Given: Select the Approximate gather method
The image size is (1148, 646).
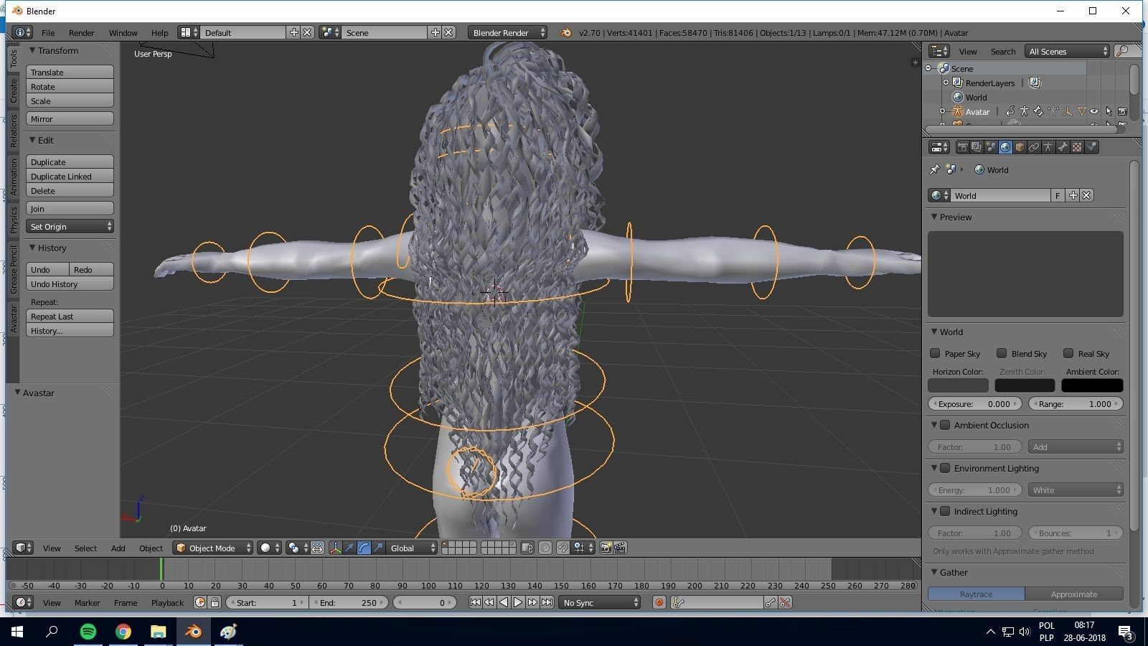Looking at the screenshot, I should pos(1074,594).
